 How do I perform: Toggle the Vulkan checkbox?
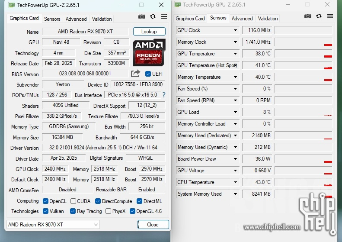point(45,211)
